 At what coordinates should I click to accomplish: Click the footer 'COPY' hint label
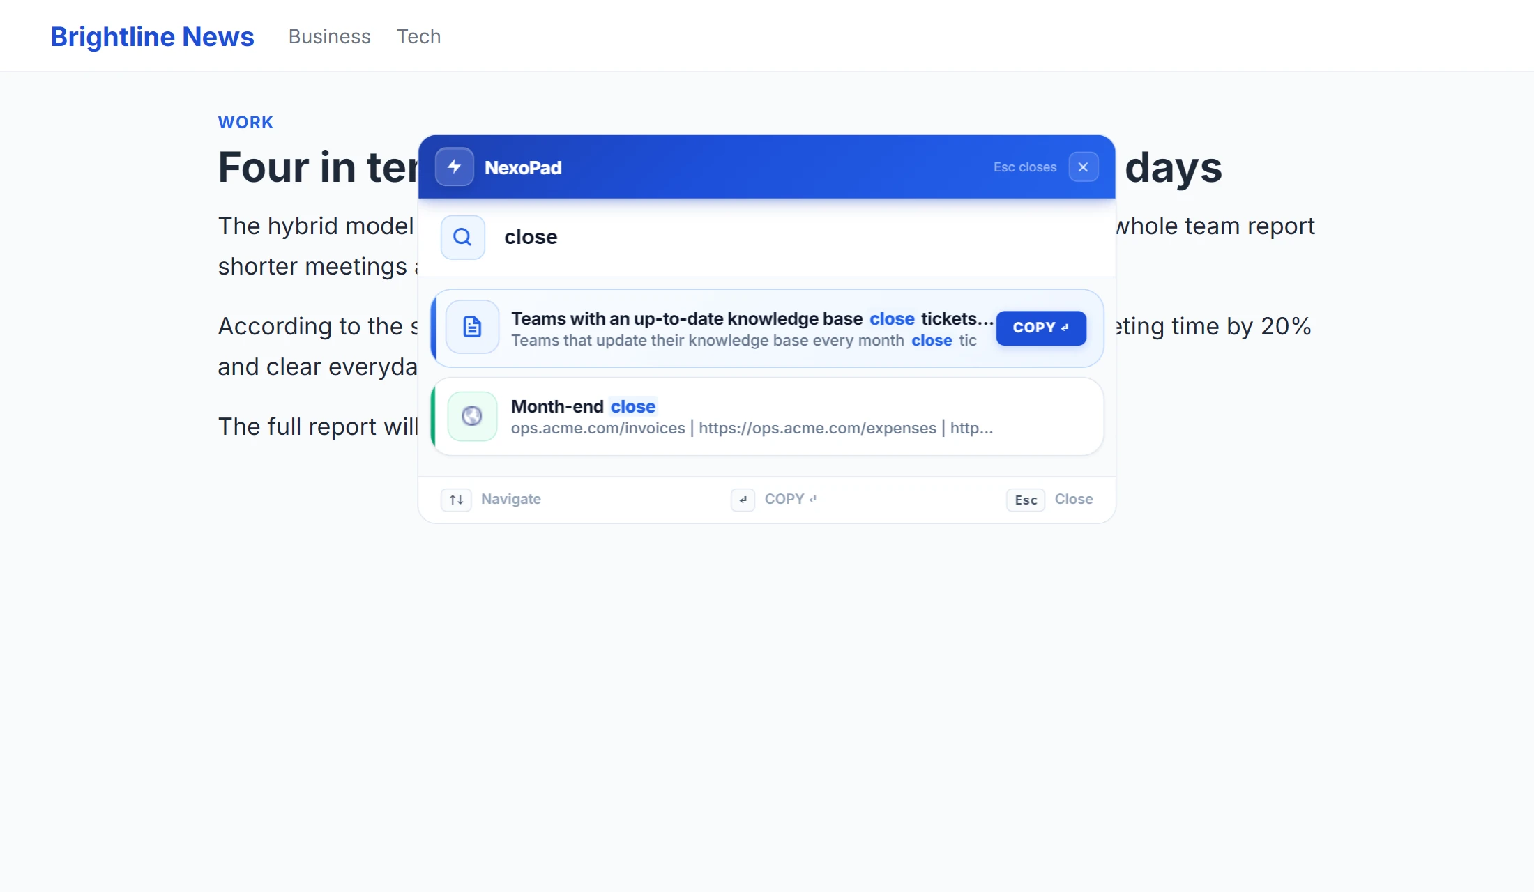pos(791,499)
